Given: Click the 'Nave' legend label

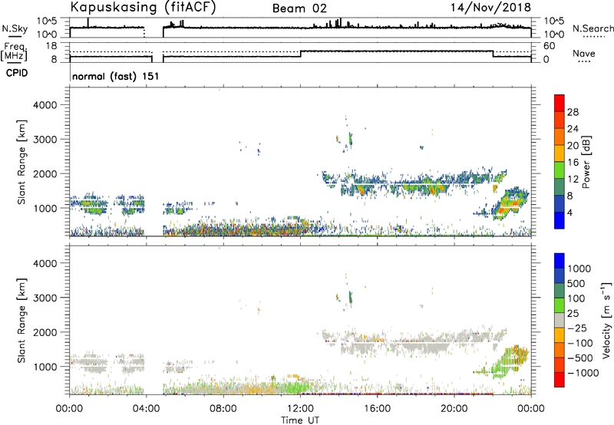Looking at the screenshot, I should click(584, 53).
